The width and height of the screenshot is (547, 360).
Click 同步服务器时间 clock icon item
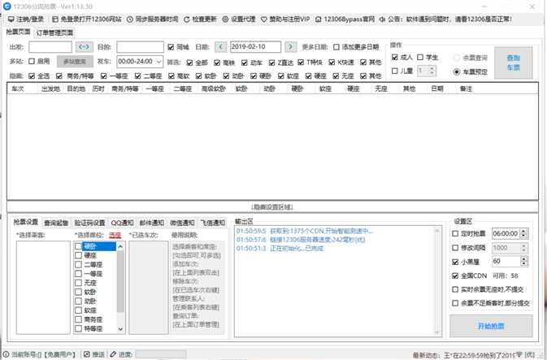click(152, 20)
